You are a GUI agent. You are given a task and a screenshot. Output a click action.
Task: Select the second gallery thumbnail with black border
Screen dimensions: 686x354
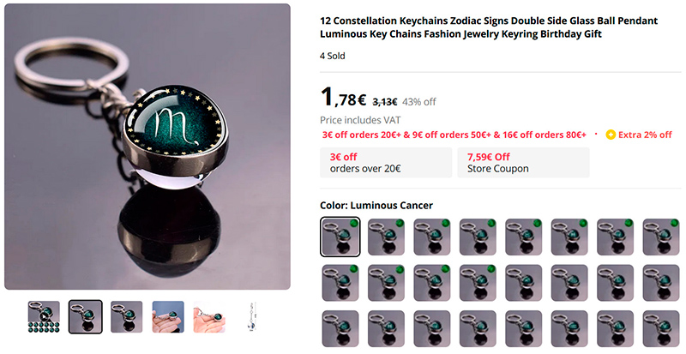(85, 317)
